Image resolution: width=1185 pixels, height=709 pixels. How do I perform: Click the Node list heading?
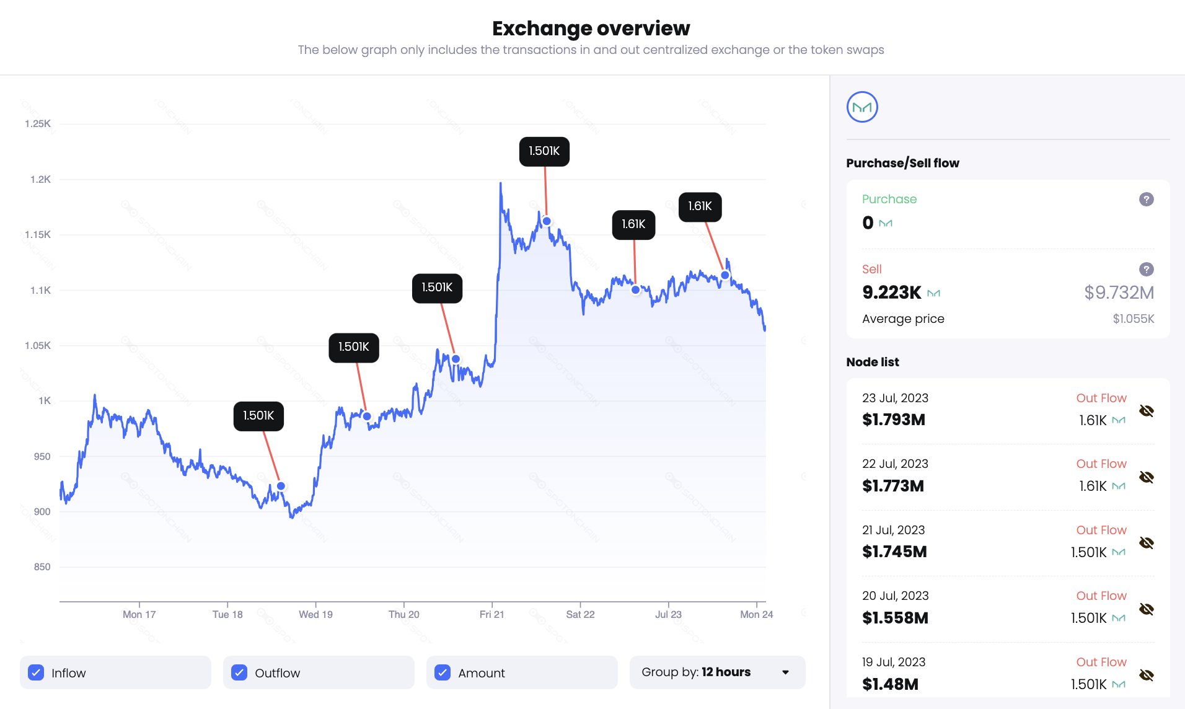tap(873, 362)
